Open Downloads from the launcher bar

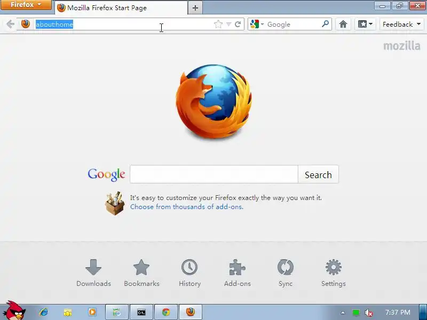pos(93,273)
